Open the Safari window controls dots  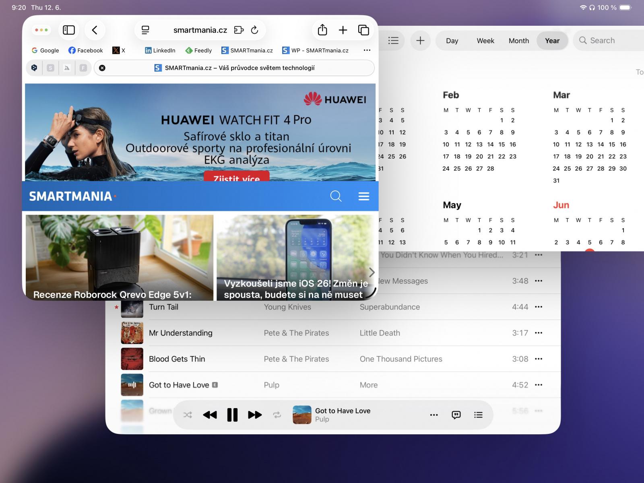(x=41, y=30)
